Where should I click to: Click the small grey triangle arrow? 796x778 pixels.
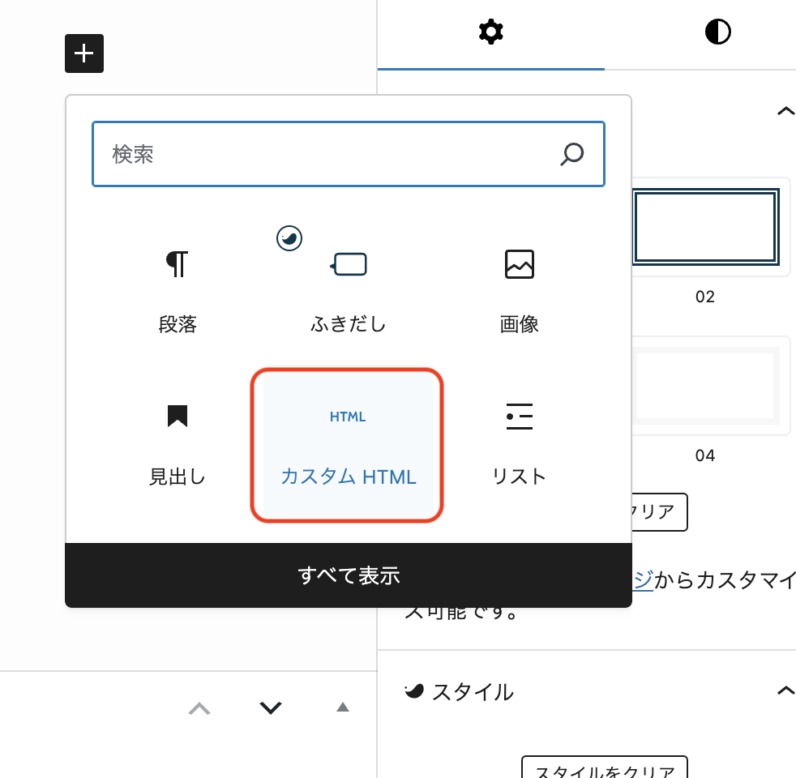[343, 707]
